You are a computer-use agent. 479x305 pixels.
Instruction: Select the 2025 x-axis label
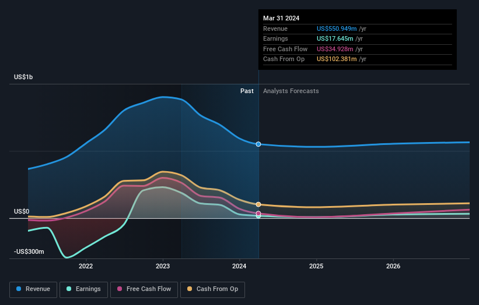[316, 267]
